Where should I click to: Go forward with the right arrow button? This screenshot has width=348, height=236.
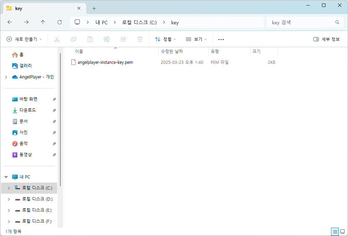26,22
